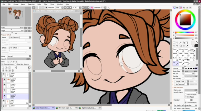The image size is (201, 111).
Task: Click the navigator thumbnail preview
Action: (16, 16)
